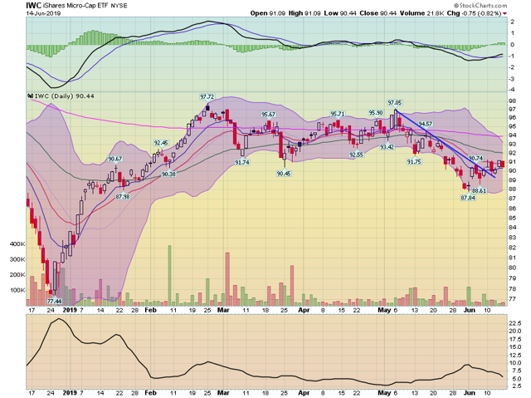Select the Volume 21.8K value
The height and width of the screenshot is (398, 531).
[421, 13]
